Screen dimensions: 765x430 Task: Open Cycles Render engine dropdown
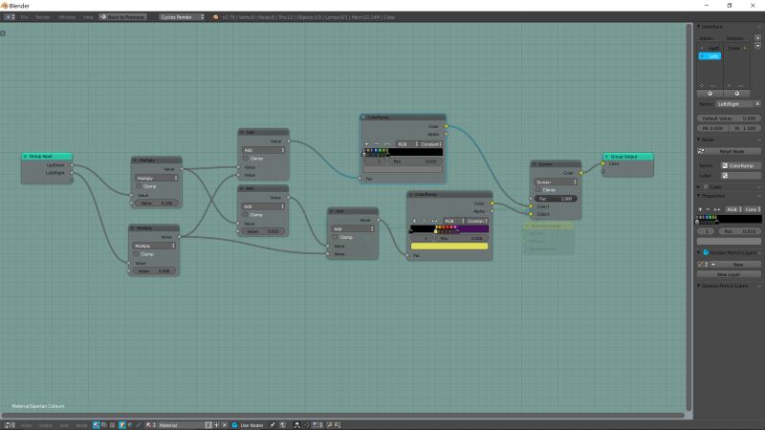point(182,17)
